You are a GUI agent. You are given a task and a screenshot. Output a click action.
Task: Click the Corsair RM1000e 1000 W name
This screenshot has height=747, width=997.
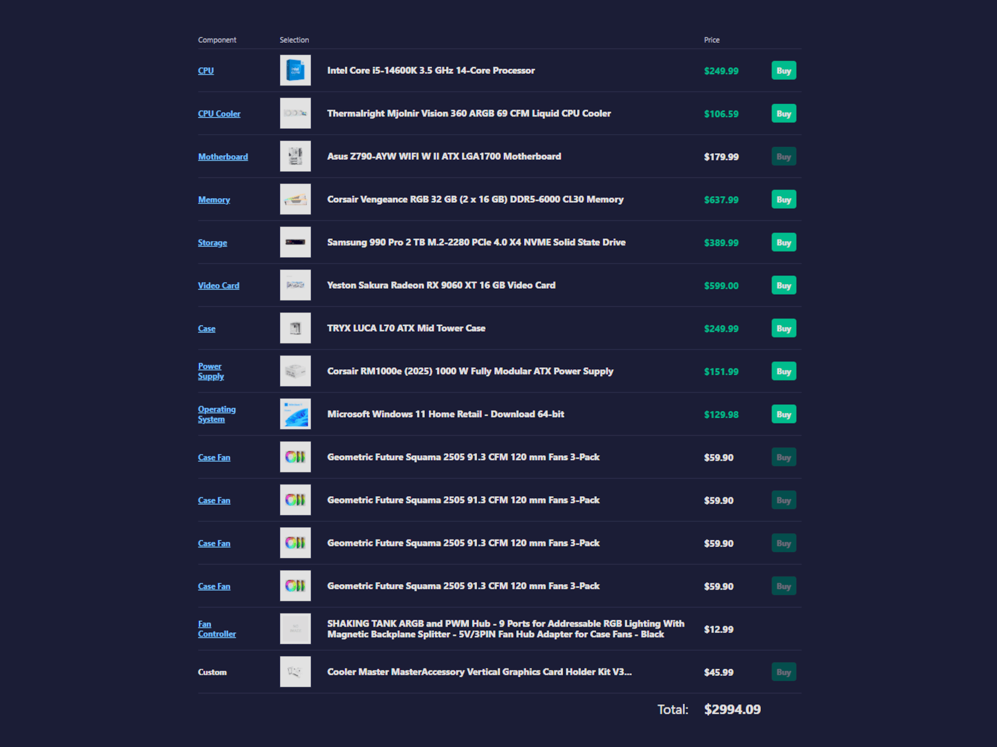coord(470,371)
